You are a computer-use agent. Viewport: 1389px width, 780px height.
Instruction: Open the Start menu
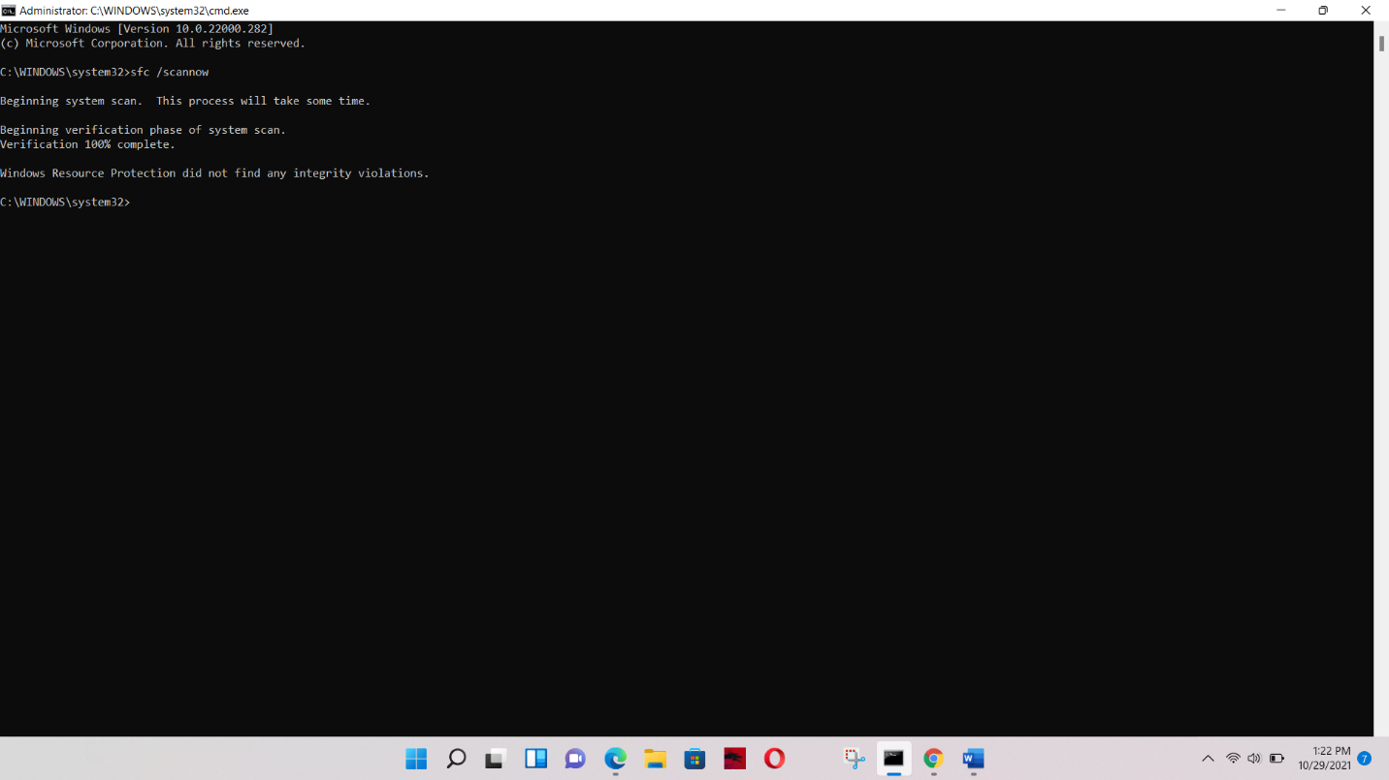coord(415,759)
